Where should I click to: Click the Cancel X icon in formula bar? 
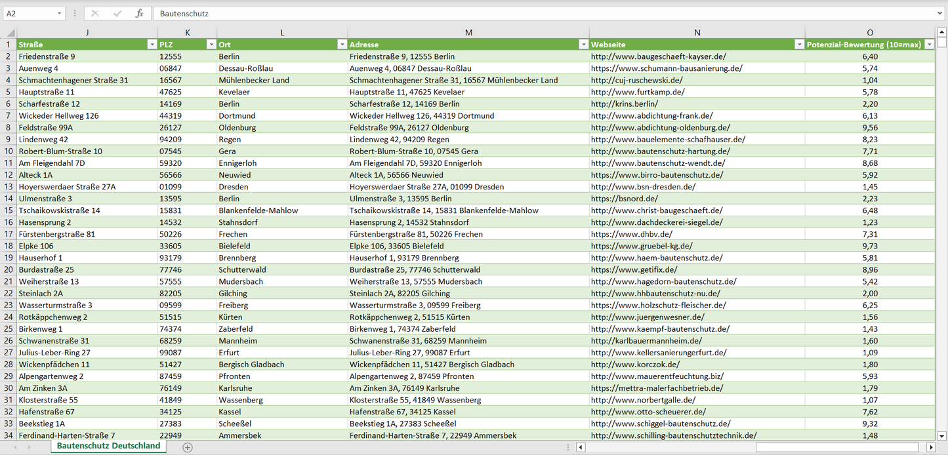95,13
